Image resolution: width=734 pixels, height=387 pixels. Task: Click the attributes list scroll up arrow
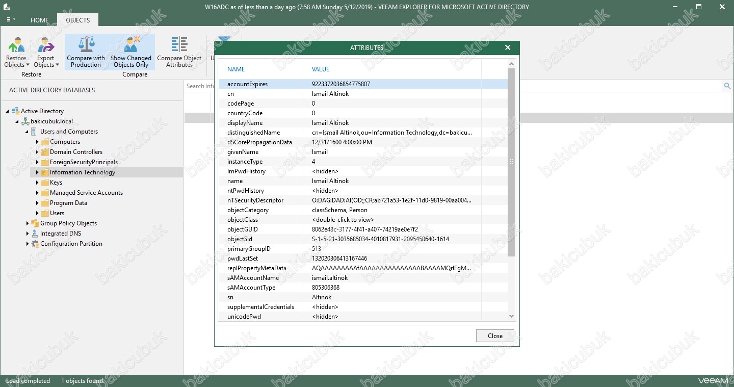coord(512,64)
